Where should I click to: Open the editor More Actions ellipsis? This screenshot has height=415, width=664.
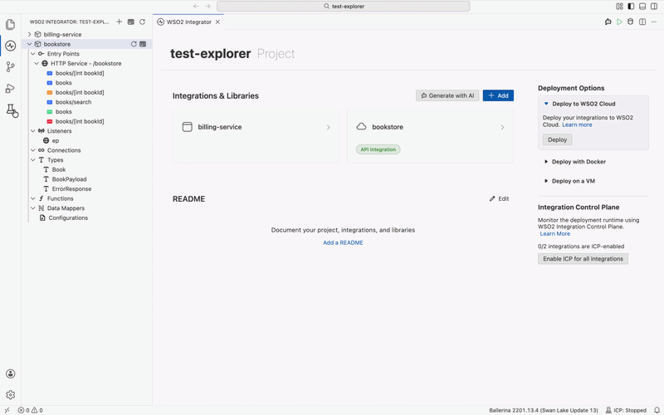coord(654,22)
